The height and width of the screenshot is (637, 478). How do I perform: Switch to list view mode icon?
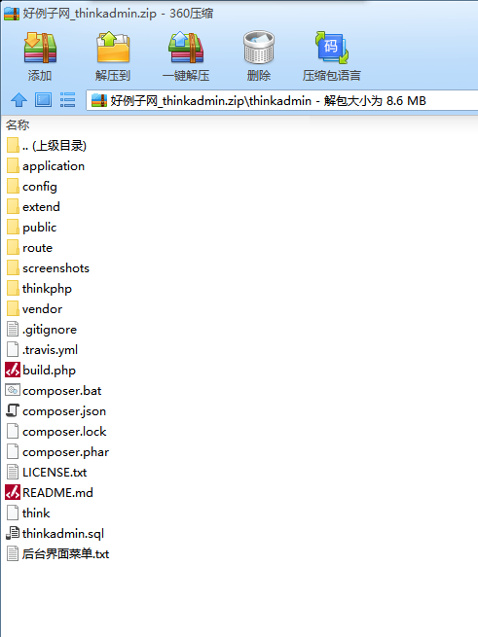tap(67, 100)
